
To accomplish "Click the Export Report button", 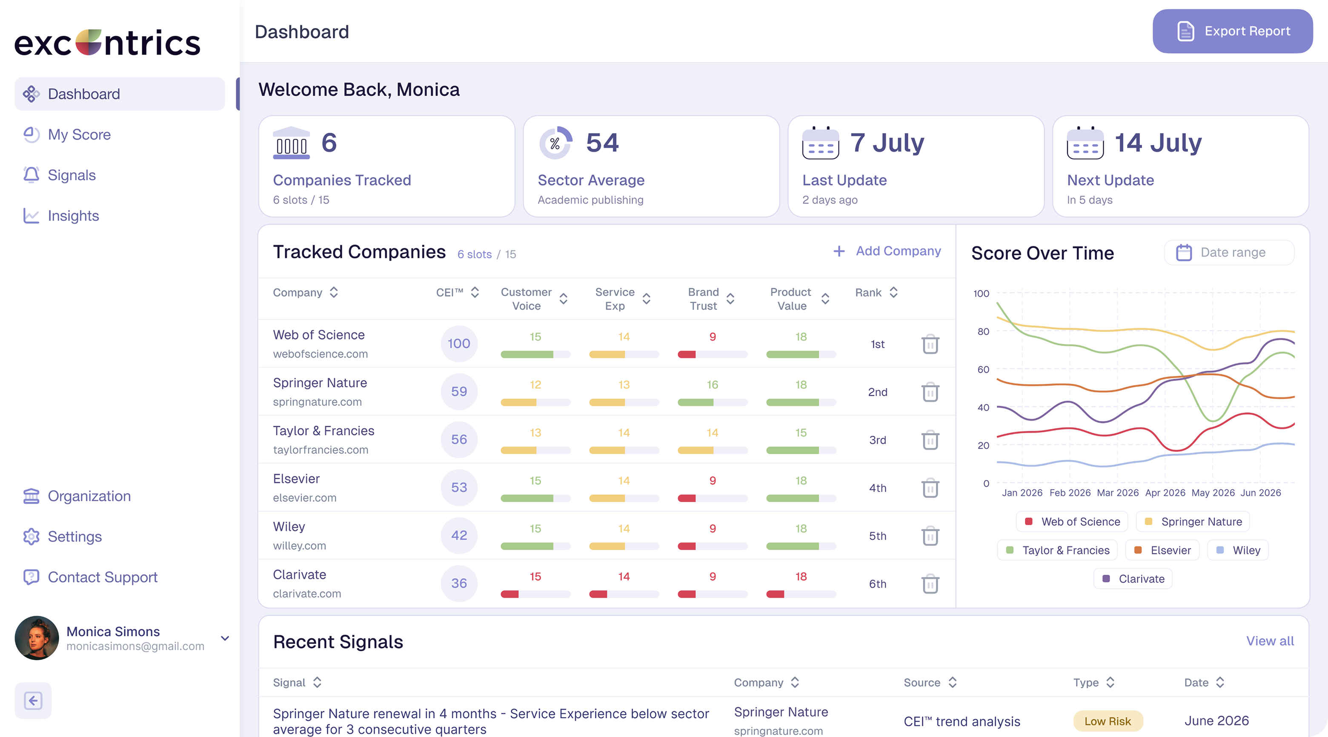I will [1232, 31].
